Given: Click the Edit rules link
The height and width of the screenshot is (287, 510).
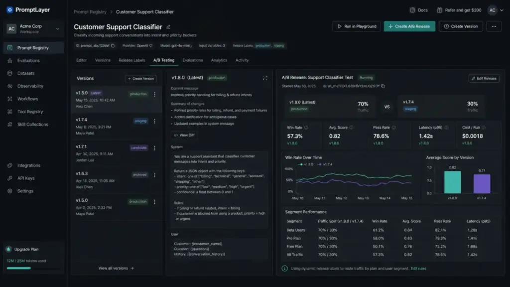Looking at the screenshot, I should (418, 269).
